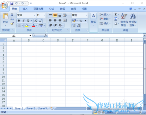Decrease decimal places
The image size is (146, 115).
point(79,26)
